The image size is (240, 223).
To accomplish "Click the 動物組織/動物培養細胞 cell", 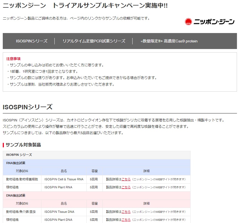I will click(x=22, y=179).
